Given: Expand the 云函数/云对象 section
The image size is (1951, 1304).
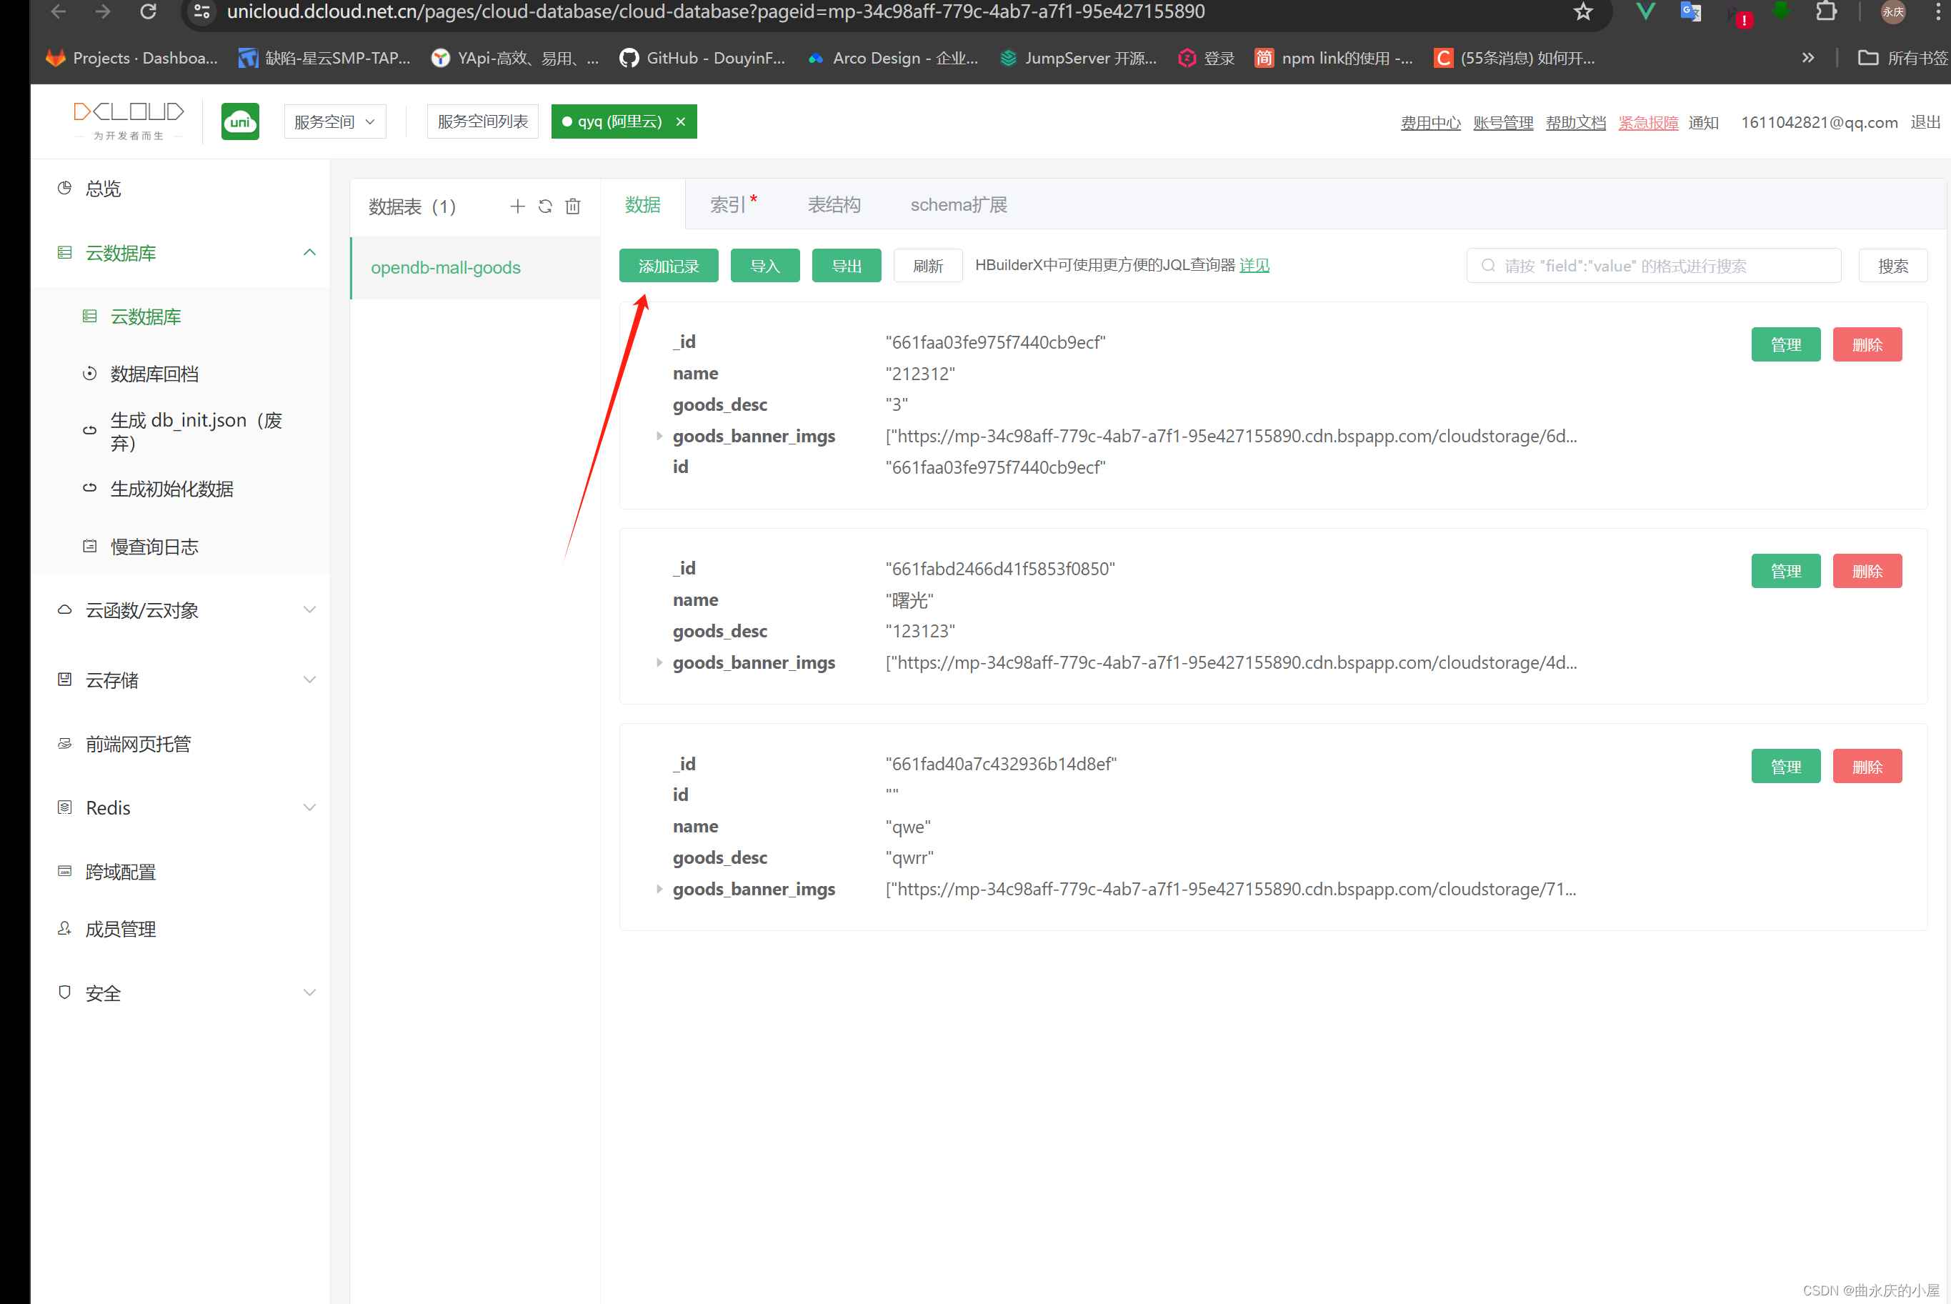Looking at the screenshot, I should (181, 610).
